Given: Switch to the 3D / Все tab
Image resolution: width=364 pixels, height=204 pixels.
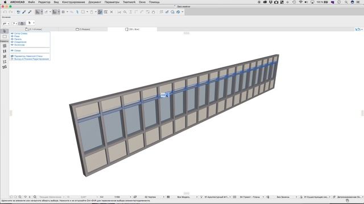Looking at the screenshot, I should pyautogui.click(x=133, y=29).
